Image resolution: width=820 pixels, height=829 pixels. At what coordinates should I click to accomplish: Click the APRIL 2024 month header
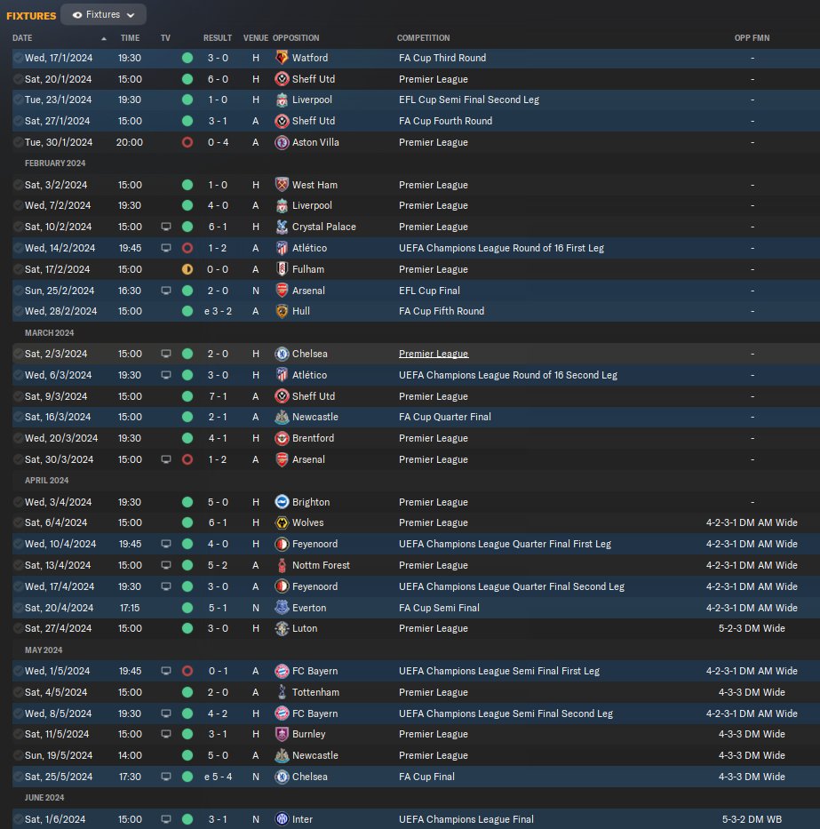[x=46, y=480]
